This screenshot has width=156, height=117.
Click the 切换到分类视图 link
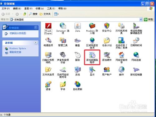18,33
